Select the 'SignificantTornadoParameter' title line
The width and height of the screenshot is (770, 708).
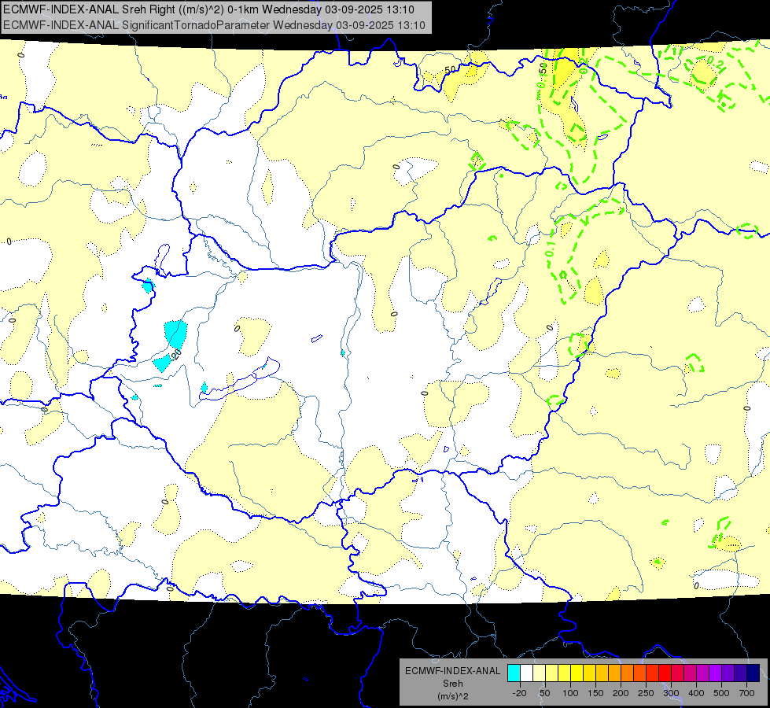[214, 25]
